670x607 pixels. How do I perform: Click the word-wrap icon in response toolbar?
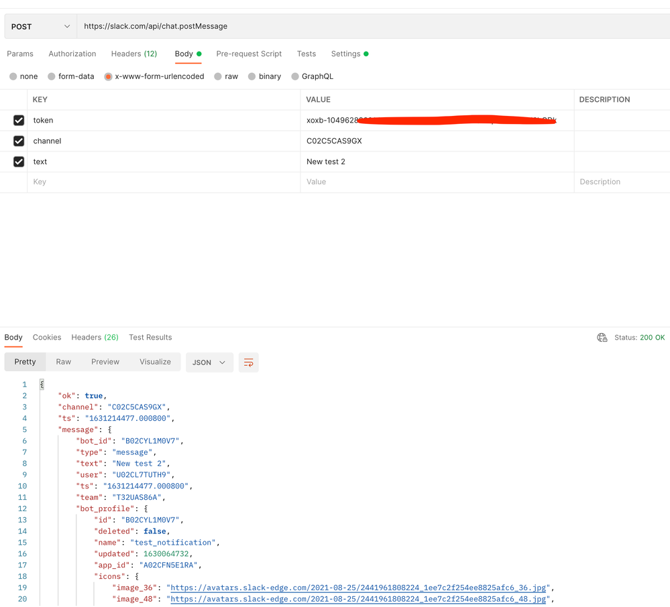[248, 362]
